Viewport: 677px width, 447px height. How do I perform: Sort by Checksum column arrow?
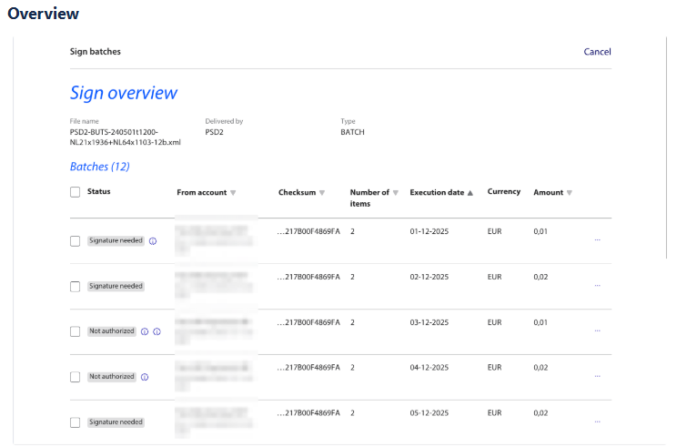(x=322, y=193)
